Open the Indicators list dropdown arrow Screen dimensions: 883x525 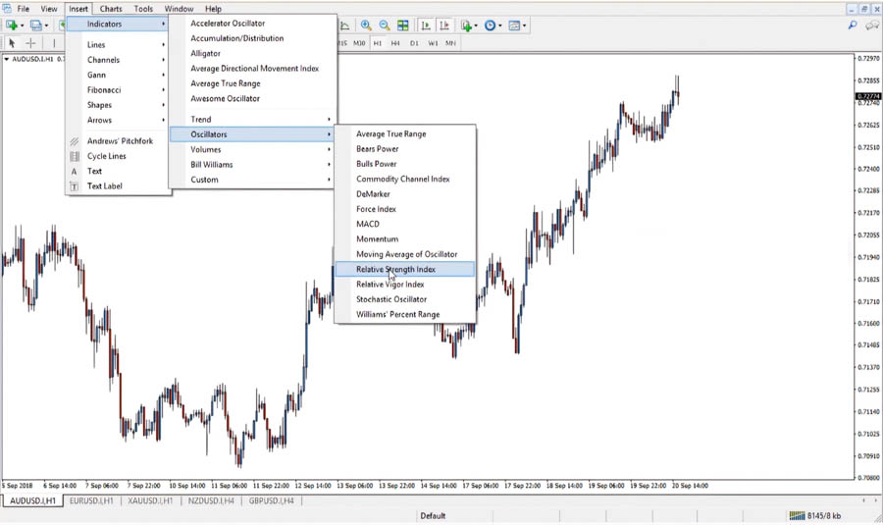[x=476, y=26]
